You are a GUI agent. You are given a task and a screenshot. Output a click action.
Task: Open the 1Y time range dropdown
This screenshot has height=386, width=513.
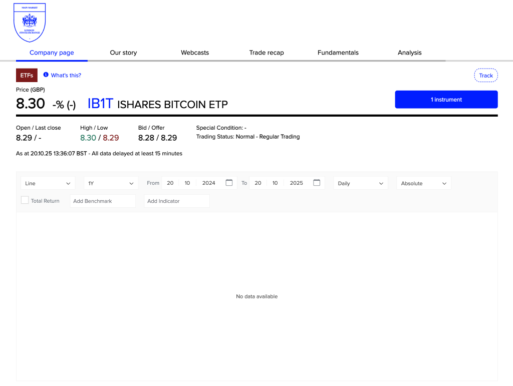(111, 183)
